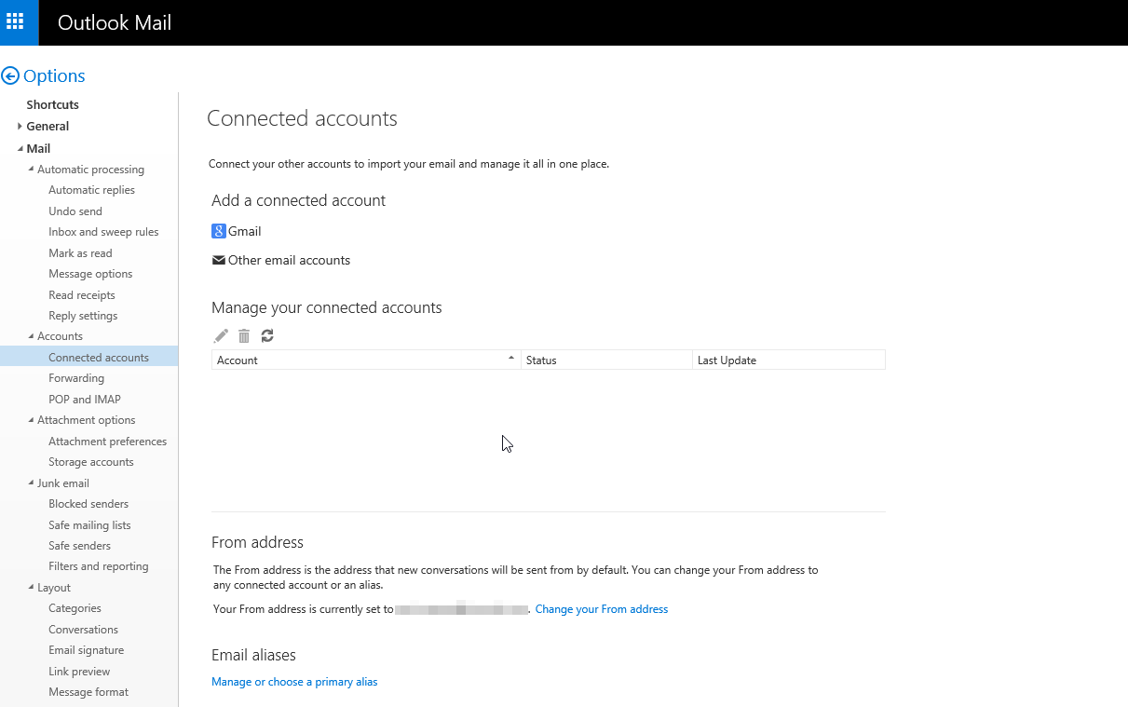The height and width of the screenshot is (707, 1128).
Task: Collapse the Junk email group
Action: (x=31, y=483)
